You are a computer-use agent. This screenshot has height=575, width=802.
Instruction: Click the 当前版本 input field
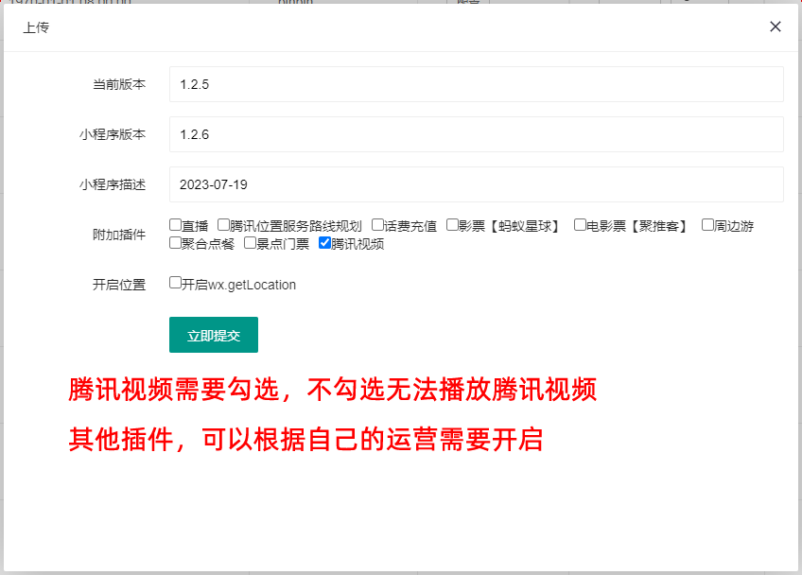click(477, 84)
